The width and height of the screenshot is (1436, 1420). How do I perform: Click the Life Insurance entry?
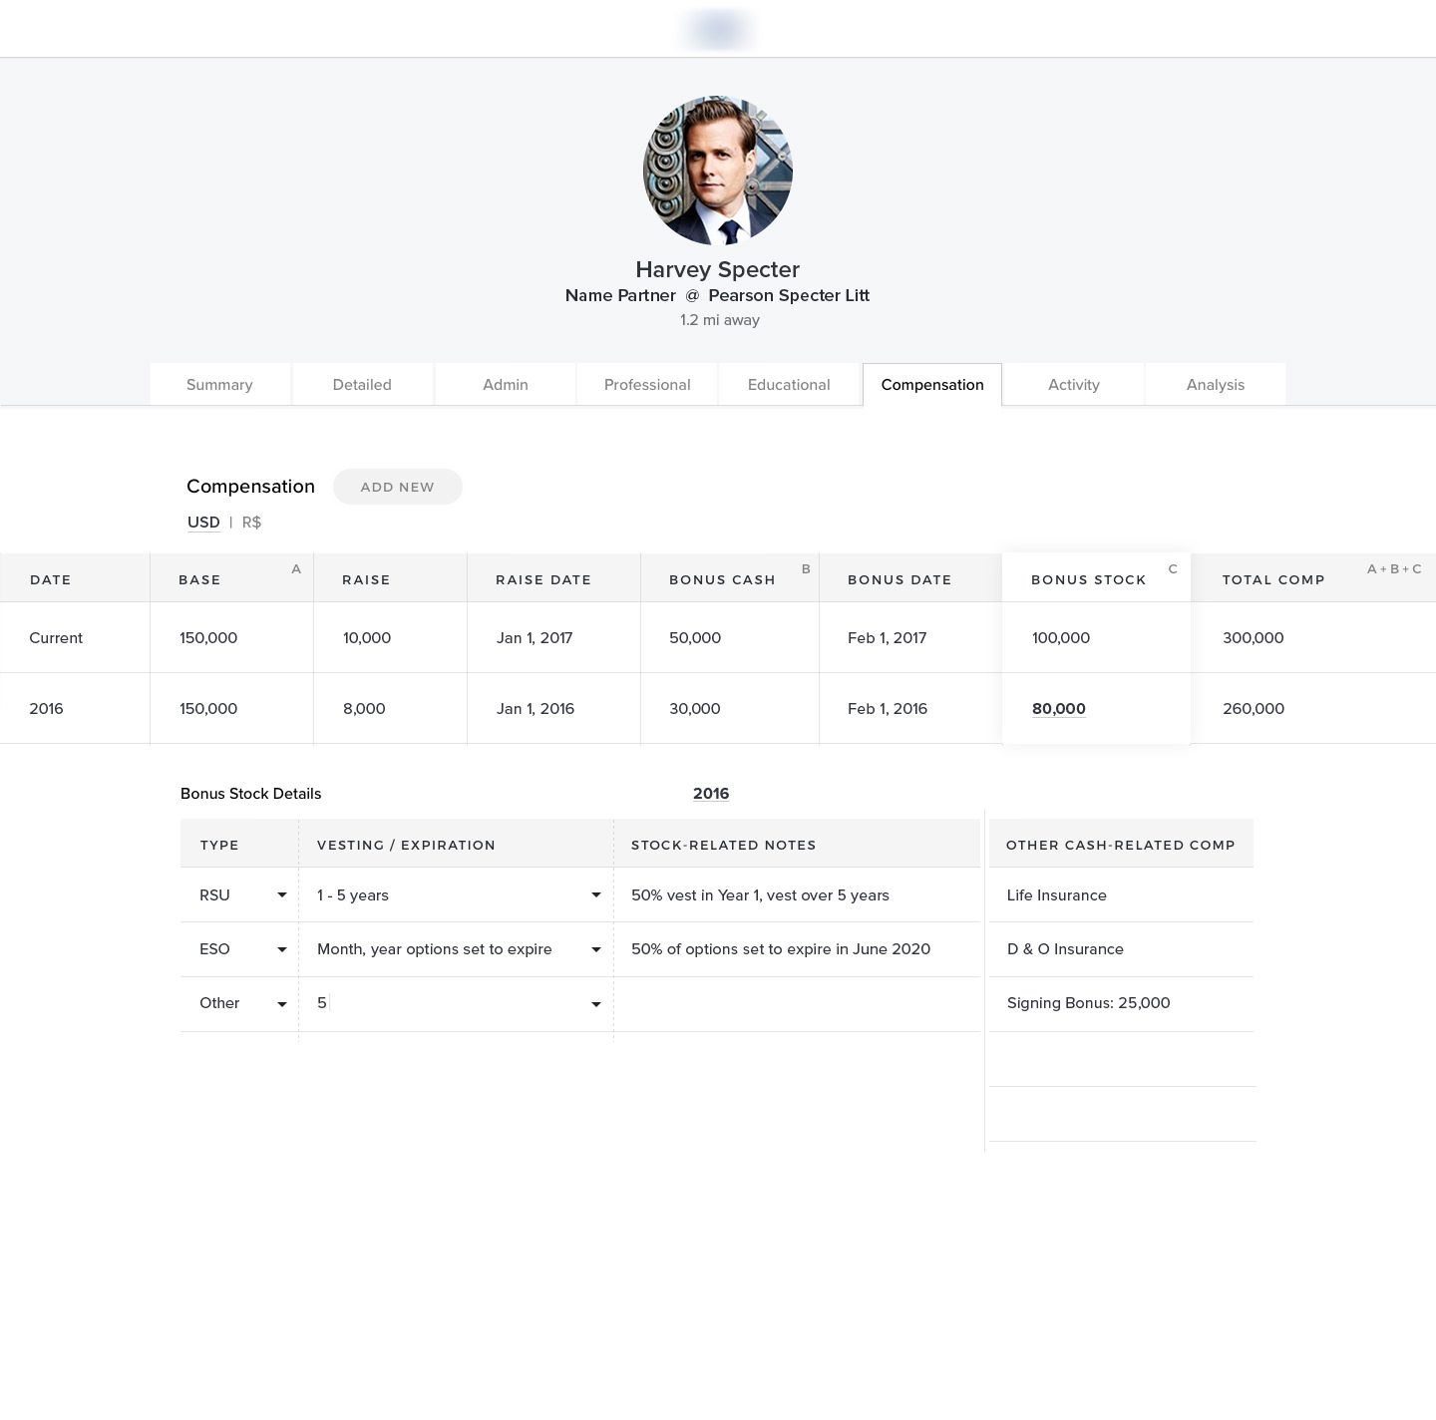tap(1057, 895)
